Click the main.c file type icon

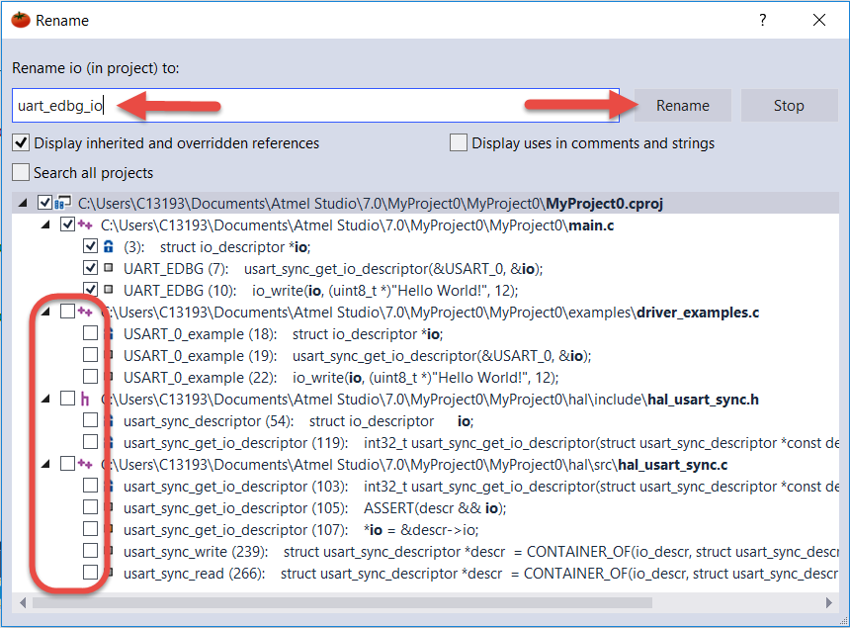click(x=85, y=224)
